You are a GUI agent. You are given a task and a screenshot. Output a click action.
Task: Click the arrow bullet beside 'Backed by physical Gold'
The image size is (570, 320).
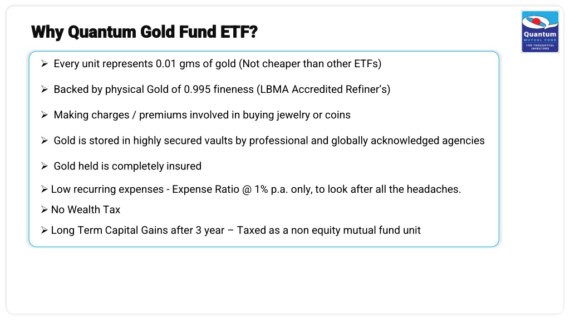click(45, 89)
